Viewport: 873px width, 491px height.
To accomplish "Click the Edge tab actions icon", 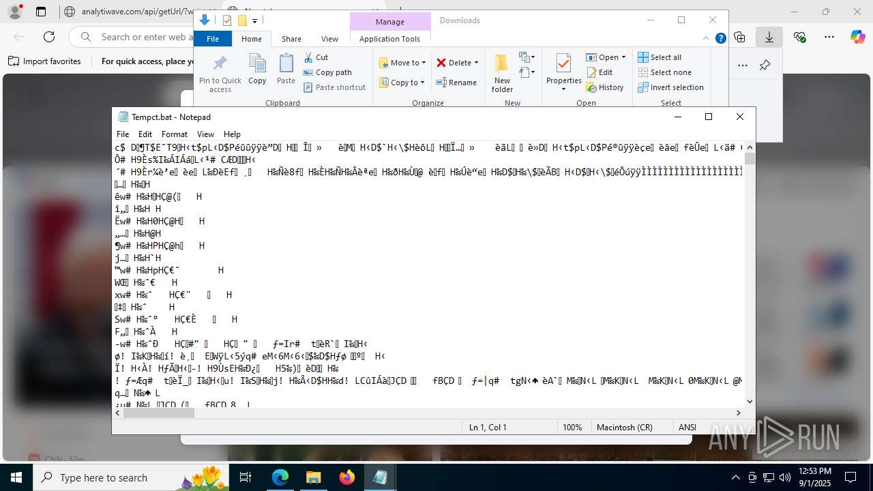I will [41, 12].
